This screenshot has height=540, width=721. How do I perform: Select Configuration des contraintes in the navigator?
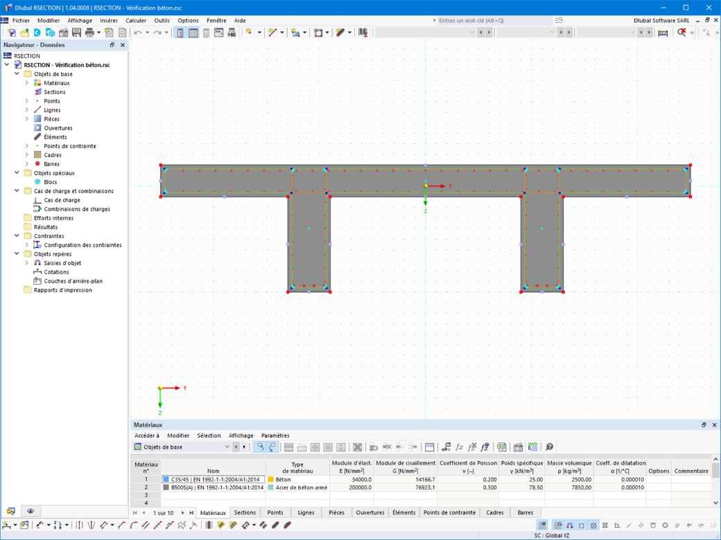point(82,245)
